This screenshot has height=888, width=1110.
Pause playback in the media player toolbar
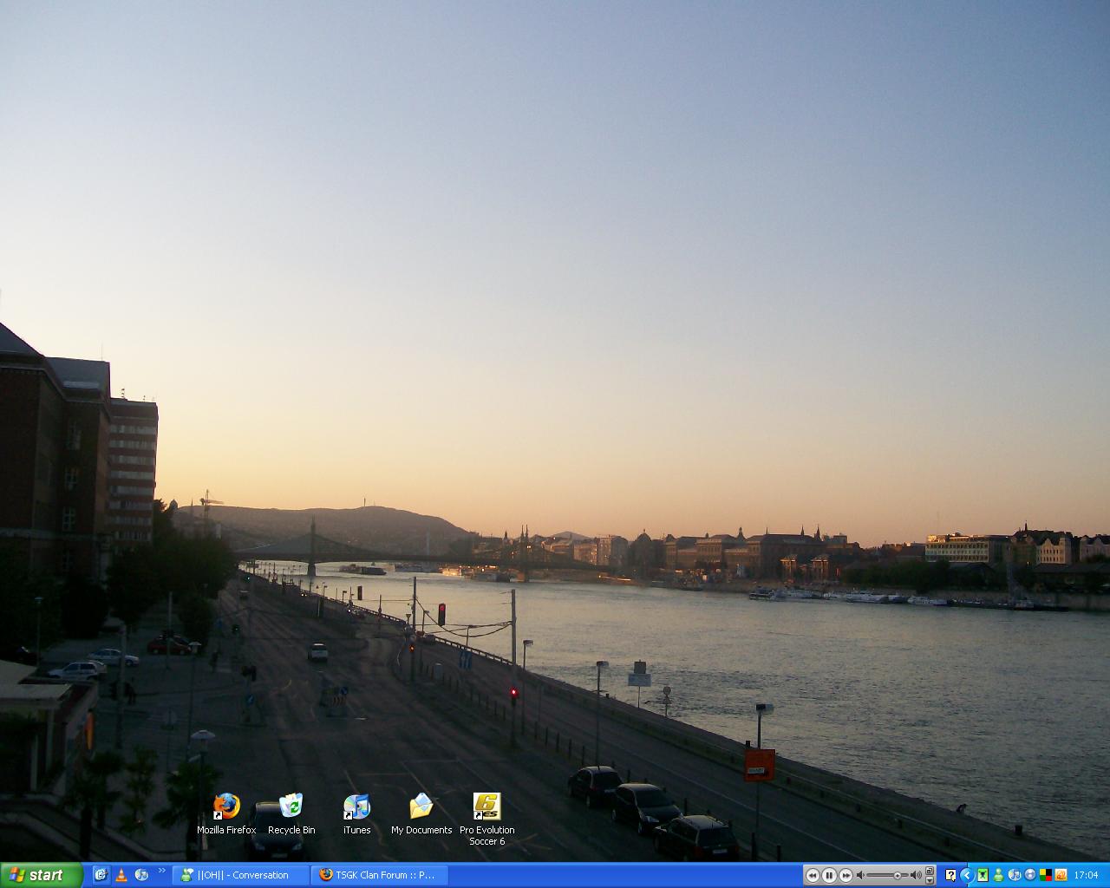[828, 875]
